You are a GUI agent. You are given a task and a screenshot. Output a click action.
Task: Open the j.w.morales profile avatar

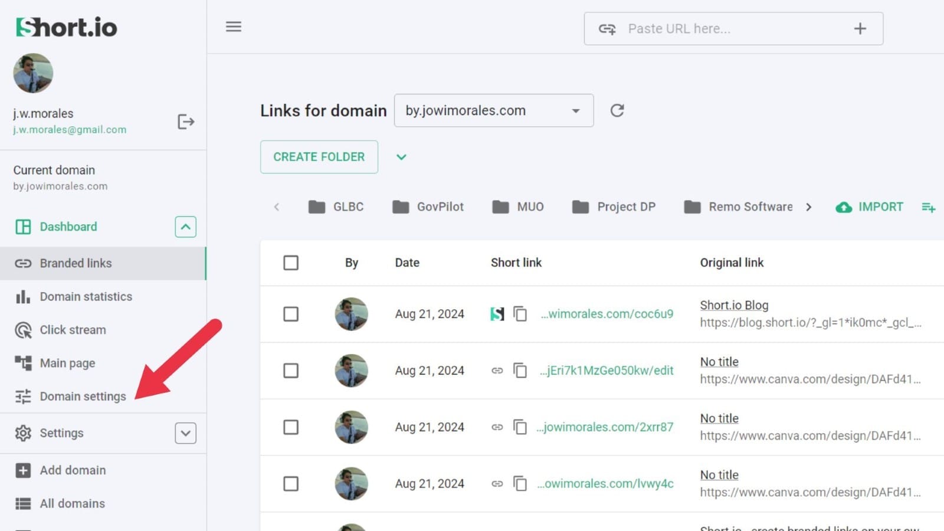click(x=33, y=73)
